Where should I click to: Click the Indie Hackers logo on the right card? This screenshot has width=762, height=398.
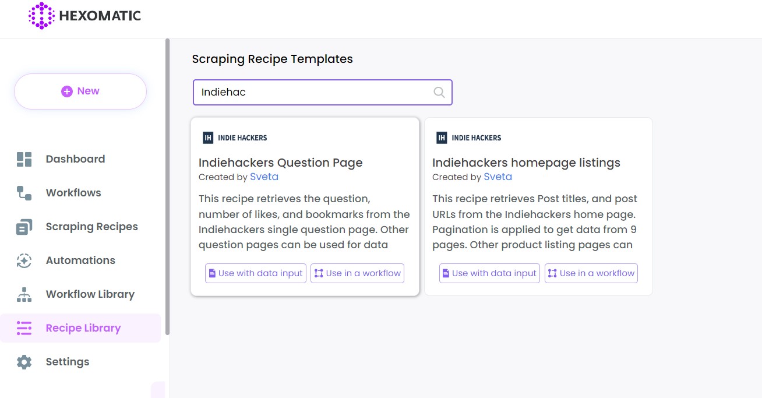(x=442, y=138)
